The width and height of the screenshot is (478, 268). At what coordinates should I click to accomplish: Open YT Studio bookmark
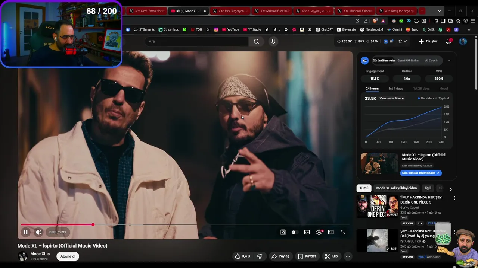[x=252, y=29]
